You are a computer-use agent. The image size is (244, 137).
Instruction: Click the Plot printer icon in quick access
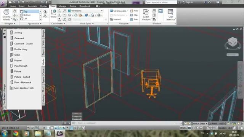pos(23,2)
